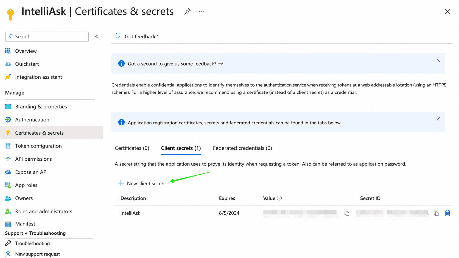Click the Got feedback person icon
This screenshot has width=459, height=258.
pyautogui.click(x=118, y=36)
